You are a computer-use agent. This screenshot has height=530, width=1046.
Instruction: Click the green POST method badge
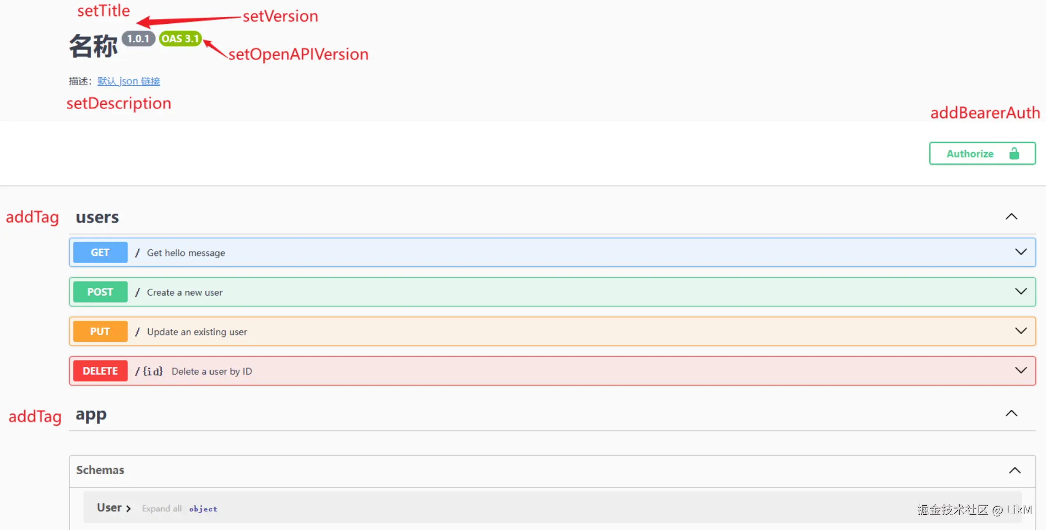click(x=100, y=292)
